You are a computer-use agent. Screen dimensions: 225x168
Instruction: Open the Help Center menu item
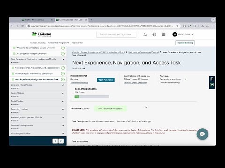tap(77, 43)
